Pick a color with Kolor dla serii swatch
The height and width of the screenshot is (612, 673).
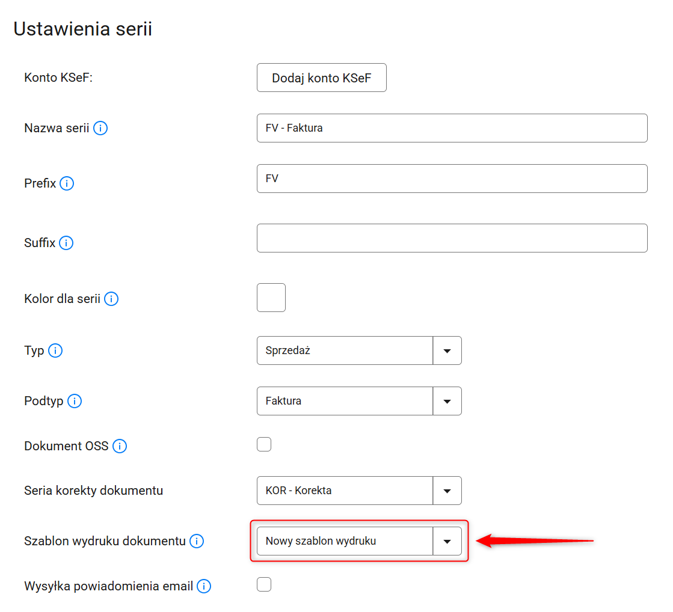271,298
